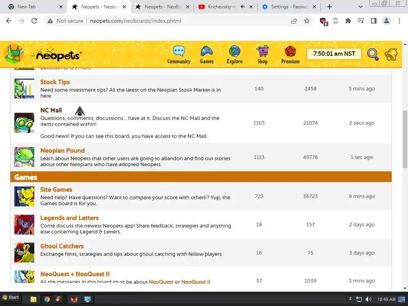Viewport: 408px width, 306px height.
Task: Switch to the second Neopets NeoBoards tab
Action: click(162, 7)
